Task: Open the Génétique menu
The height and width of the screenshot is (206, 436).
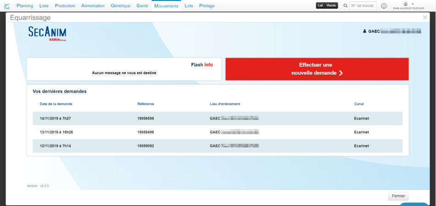Action: pos(120,6)
